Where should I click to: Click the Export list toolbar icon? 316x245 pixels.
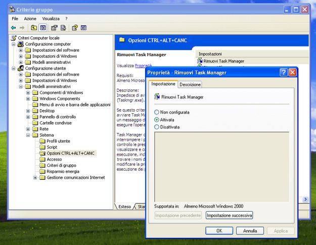coord(63,28)
